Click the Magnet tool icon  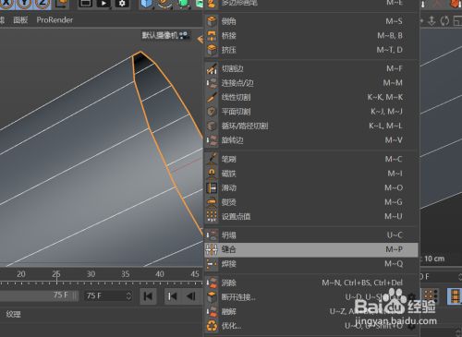point(212,174)
